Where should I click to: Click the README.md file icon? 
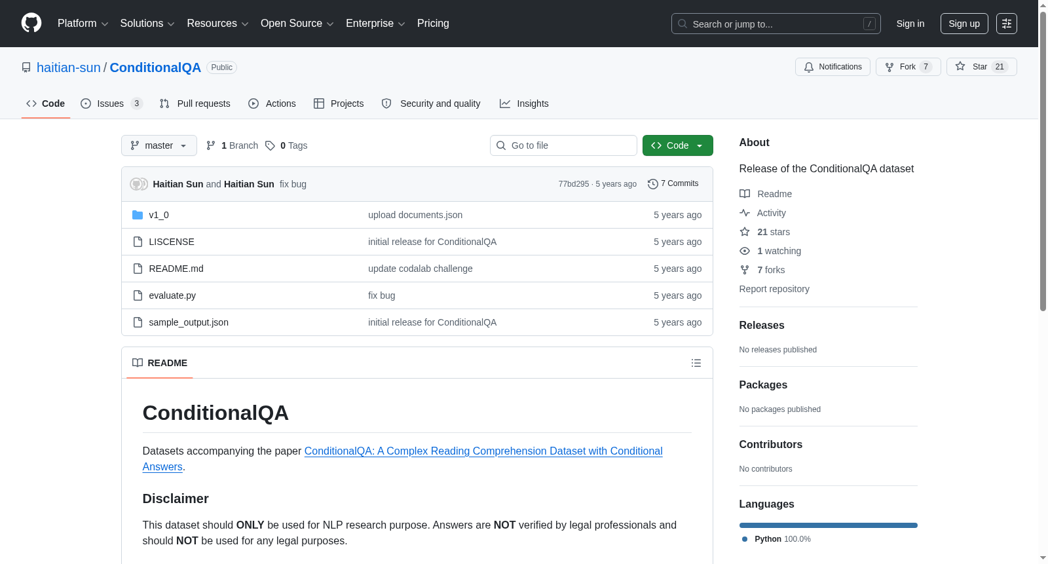point(138,269)
